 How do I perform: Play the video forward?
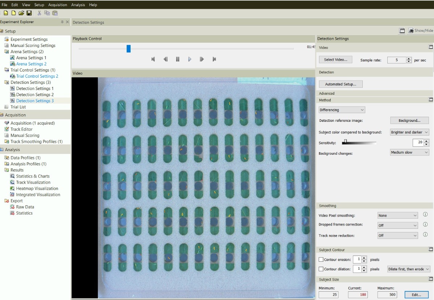click(x=190, y=59)
